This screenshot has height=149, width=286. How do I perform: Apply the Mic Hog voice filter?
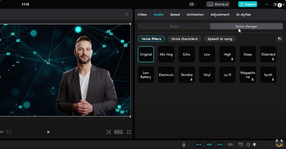[166, 54]
